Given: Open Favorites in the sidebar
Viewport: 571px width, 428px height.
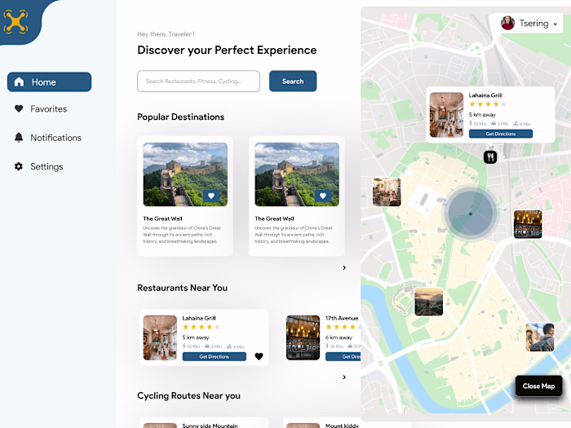Looking at the screenshot, I should pyautogui.click(x=41, y=108).
